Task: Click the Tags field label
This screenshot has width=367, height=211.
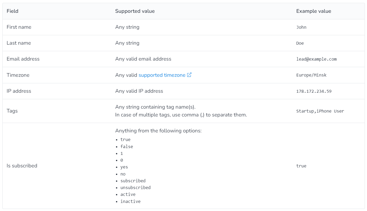Action: point(12,111)
